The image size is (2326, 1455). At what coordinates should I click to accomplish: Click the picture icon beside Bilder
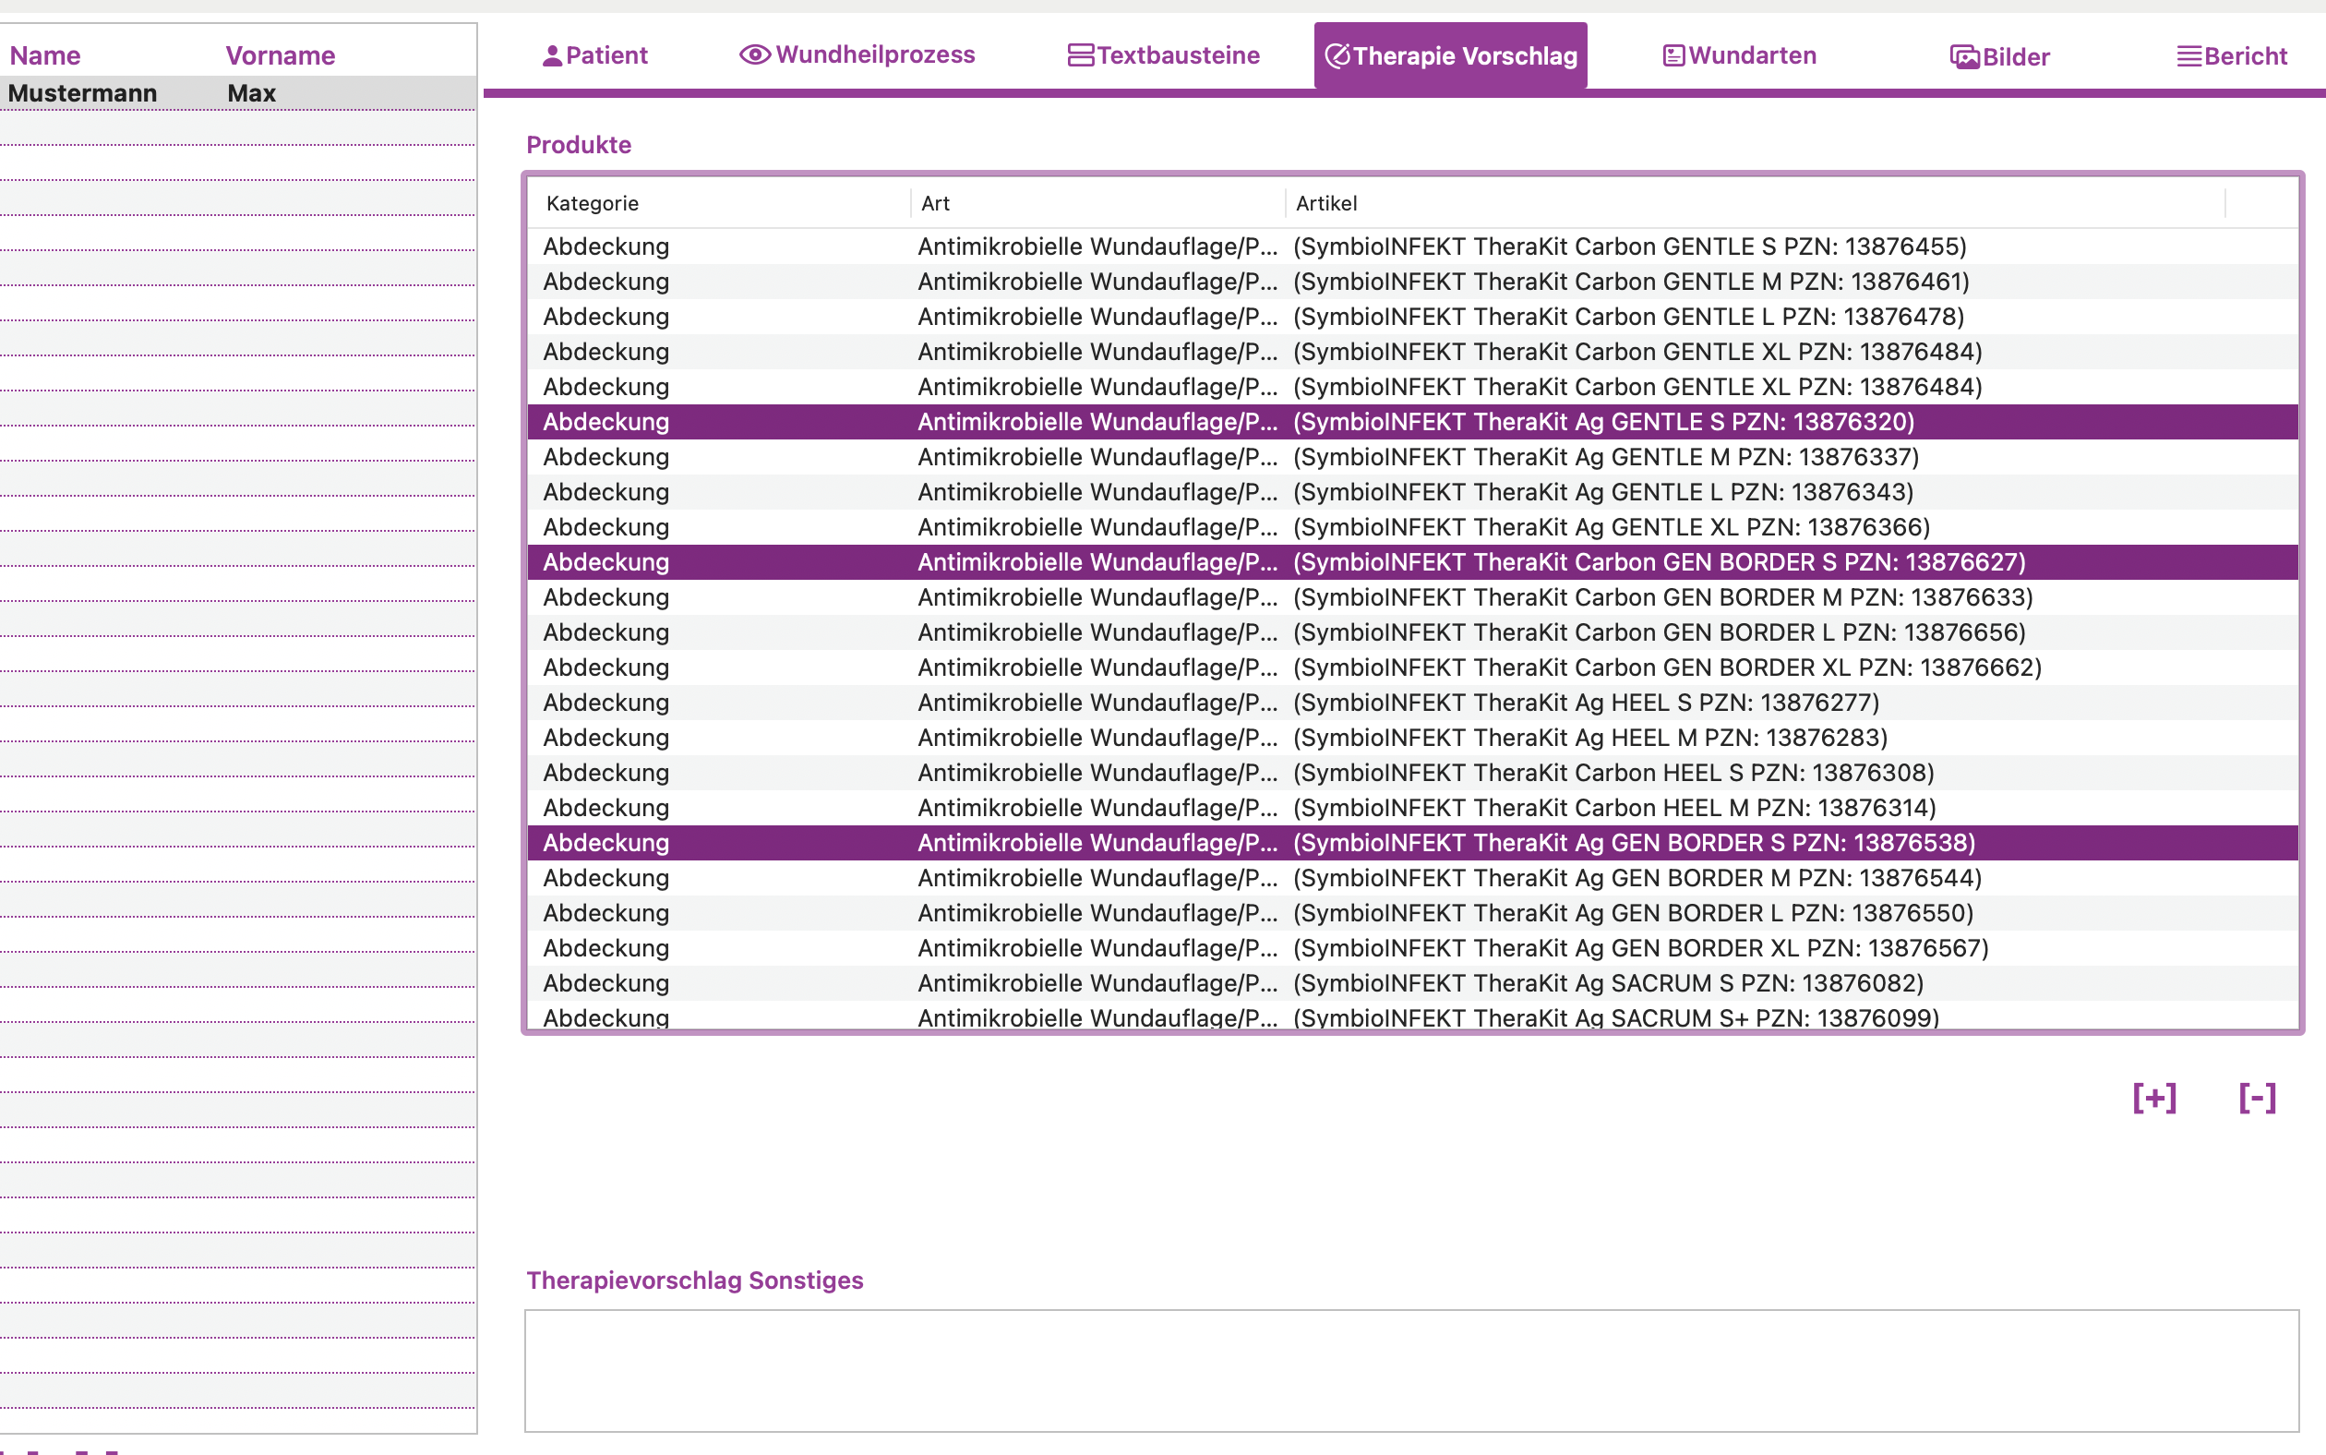click(x=1963, y=55)
